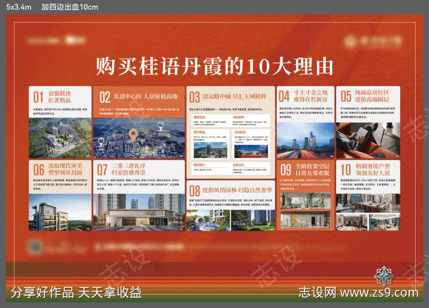Click modern facade rendering in card 06
This screenshot has height=308, width=429.
point(60,212)
